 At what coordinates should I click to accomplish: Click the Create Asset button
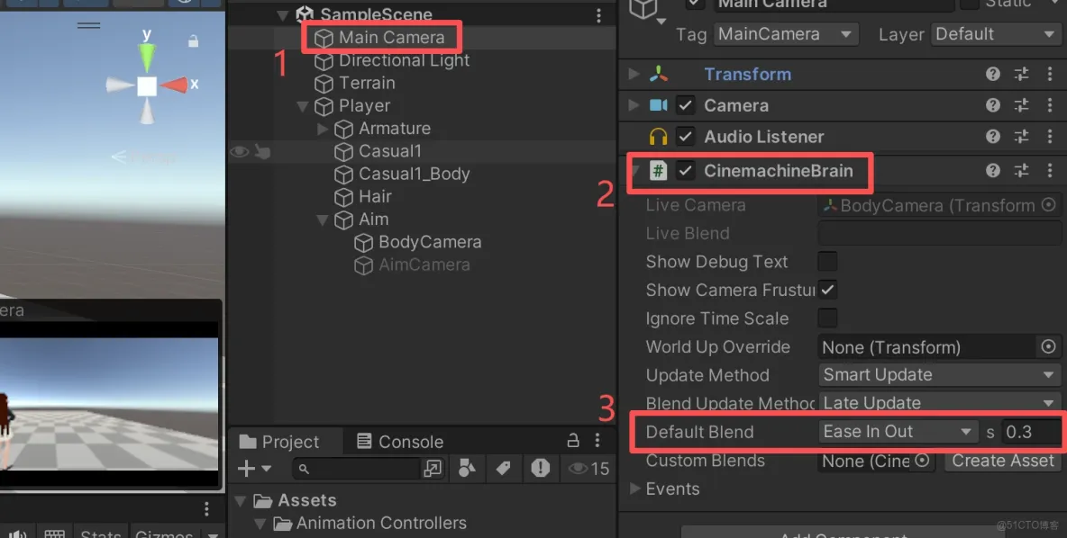tap(1002, 461)
